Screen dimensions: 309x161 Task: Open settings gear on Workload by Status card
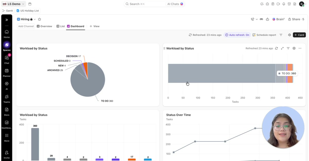coord(294,48)
